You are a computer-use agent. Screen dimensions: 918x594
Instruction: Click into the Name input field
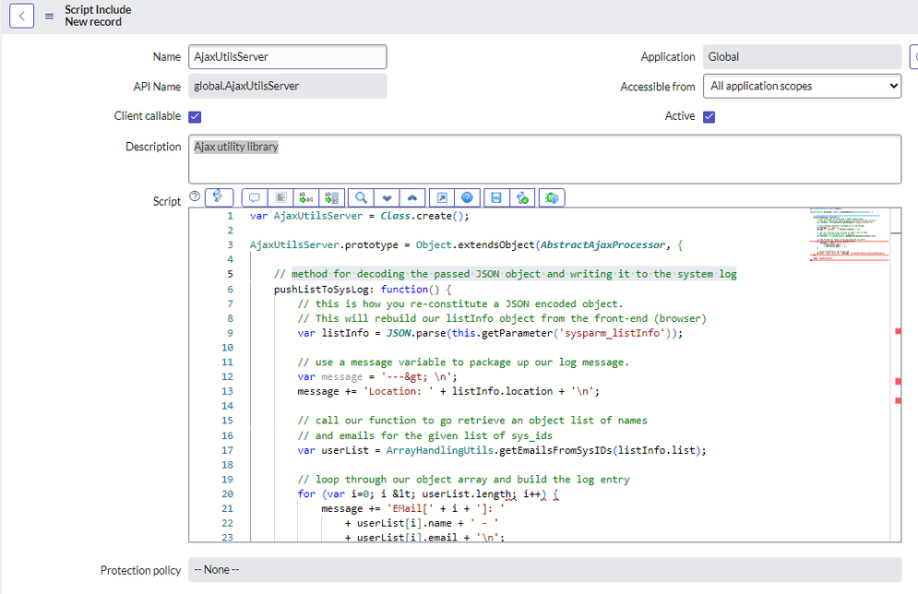[x=288, y=57]
